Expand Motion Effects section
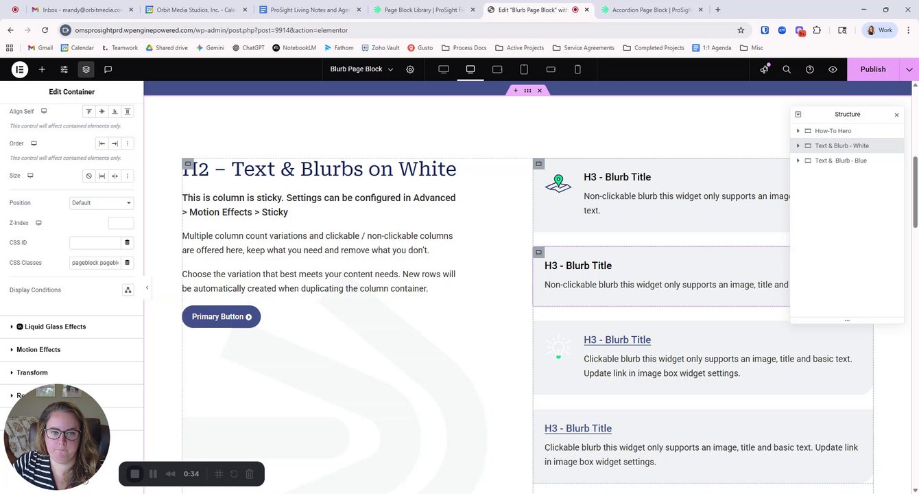This screenshot has width=919, height=494. [71, 349]
